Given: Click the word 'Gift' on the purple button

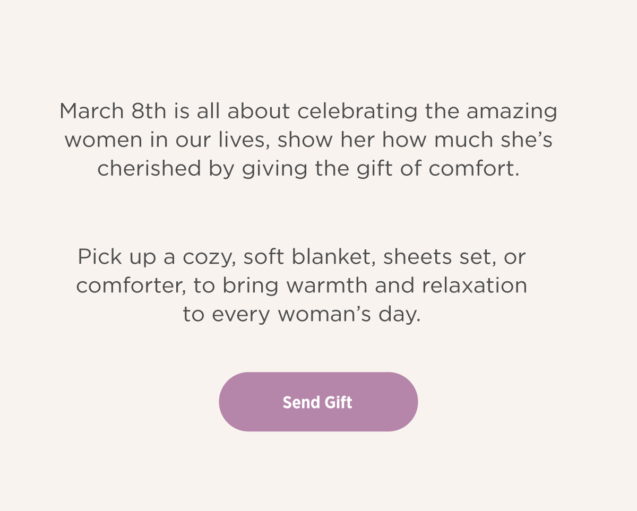Looking at the screenshot, I should (x=337, y=402).
